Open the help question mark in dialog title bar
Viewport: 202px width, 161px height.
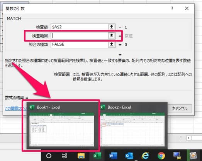click(172, 8)
